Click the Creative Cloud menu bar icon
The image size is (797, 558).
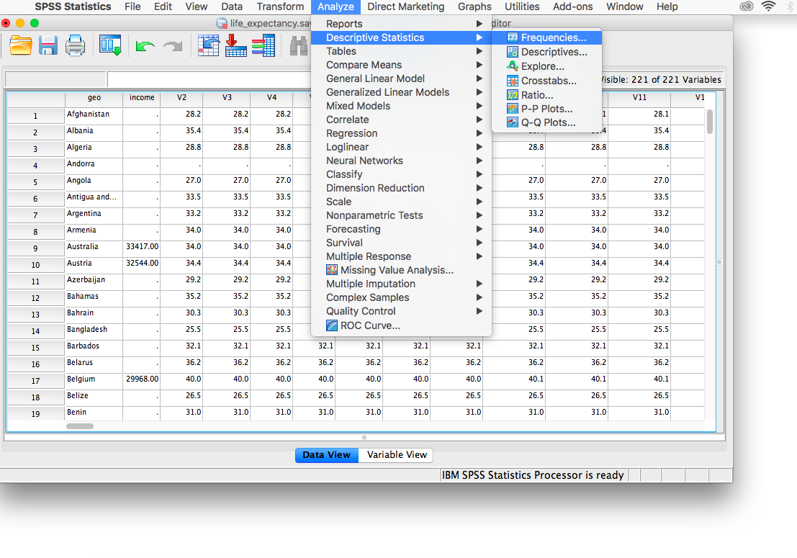pos(746,6)
